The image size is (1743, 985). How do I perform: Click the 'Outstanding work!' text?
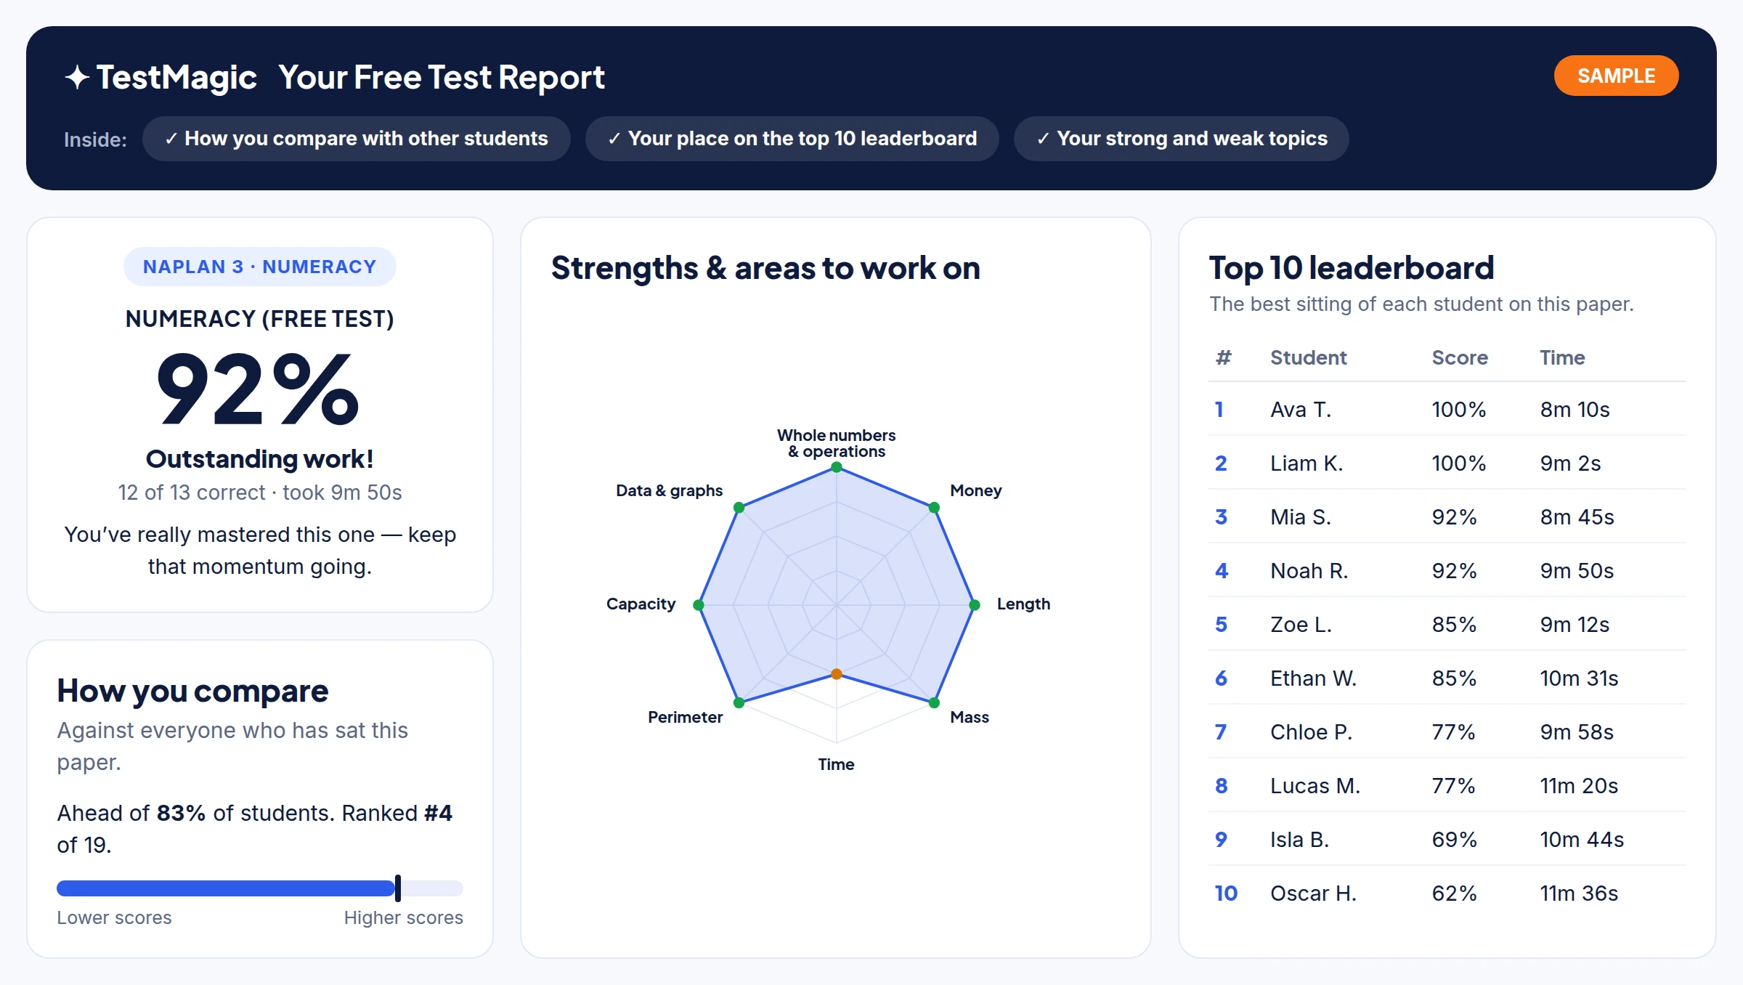[x=260, y=459]
